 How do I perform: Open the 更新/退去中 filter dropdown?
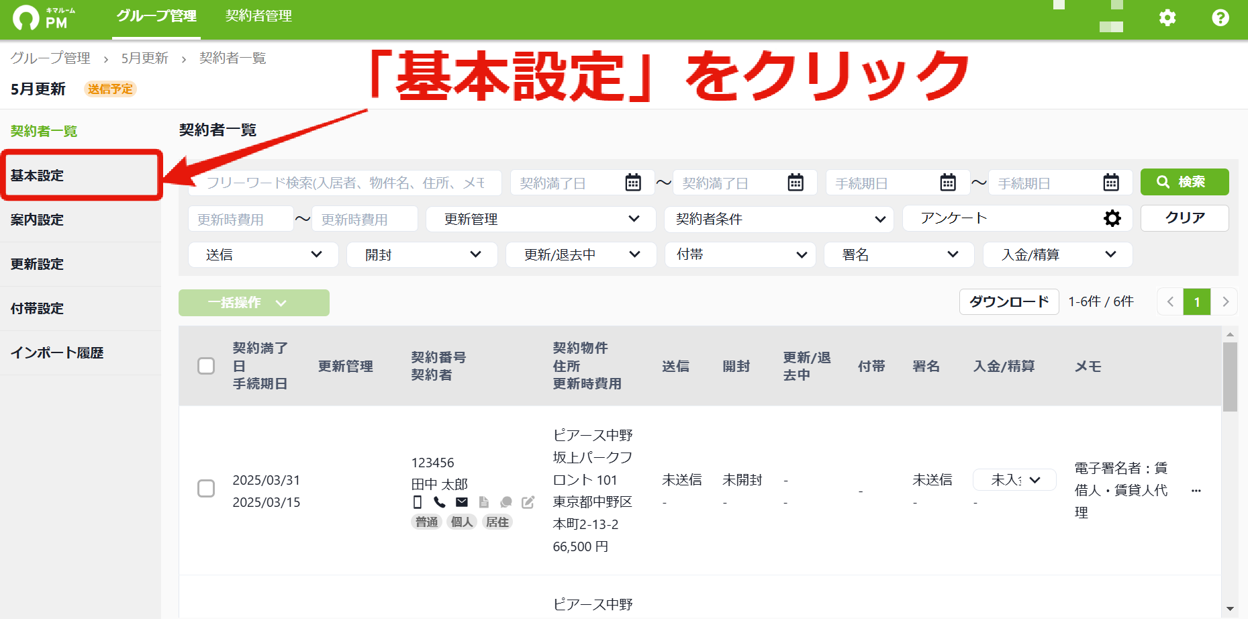point(581,254)
